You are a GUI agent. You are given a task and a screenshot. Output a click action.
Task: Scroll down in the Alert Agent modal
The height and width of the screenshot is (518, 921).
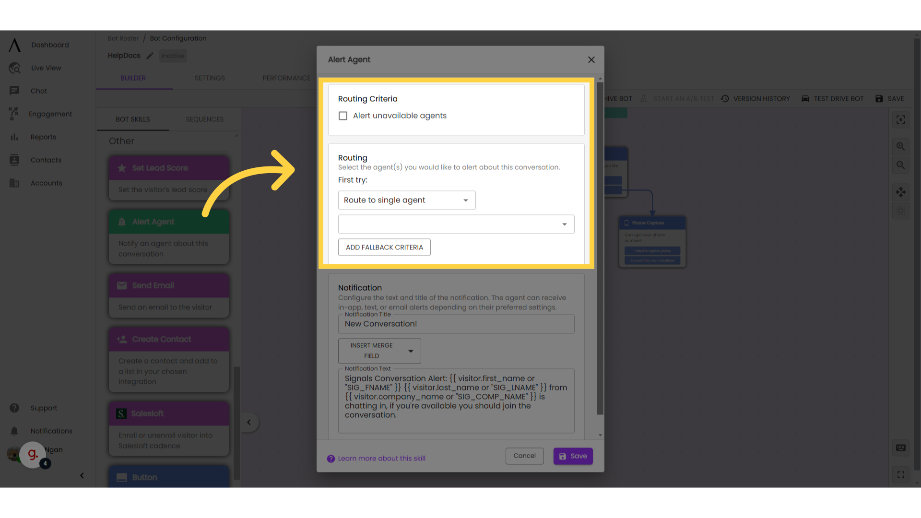[600, 436]
